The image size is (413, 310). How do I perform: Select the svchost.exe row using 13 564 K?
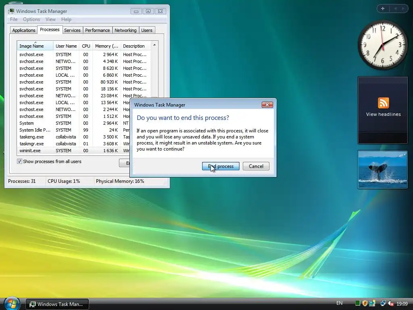(x=74, y=103)
